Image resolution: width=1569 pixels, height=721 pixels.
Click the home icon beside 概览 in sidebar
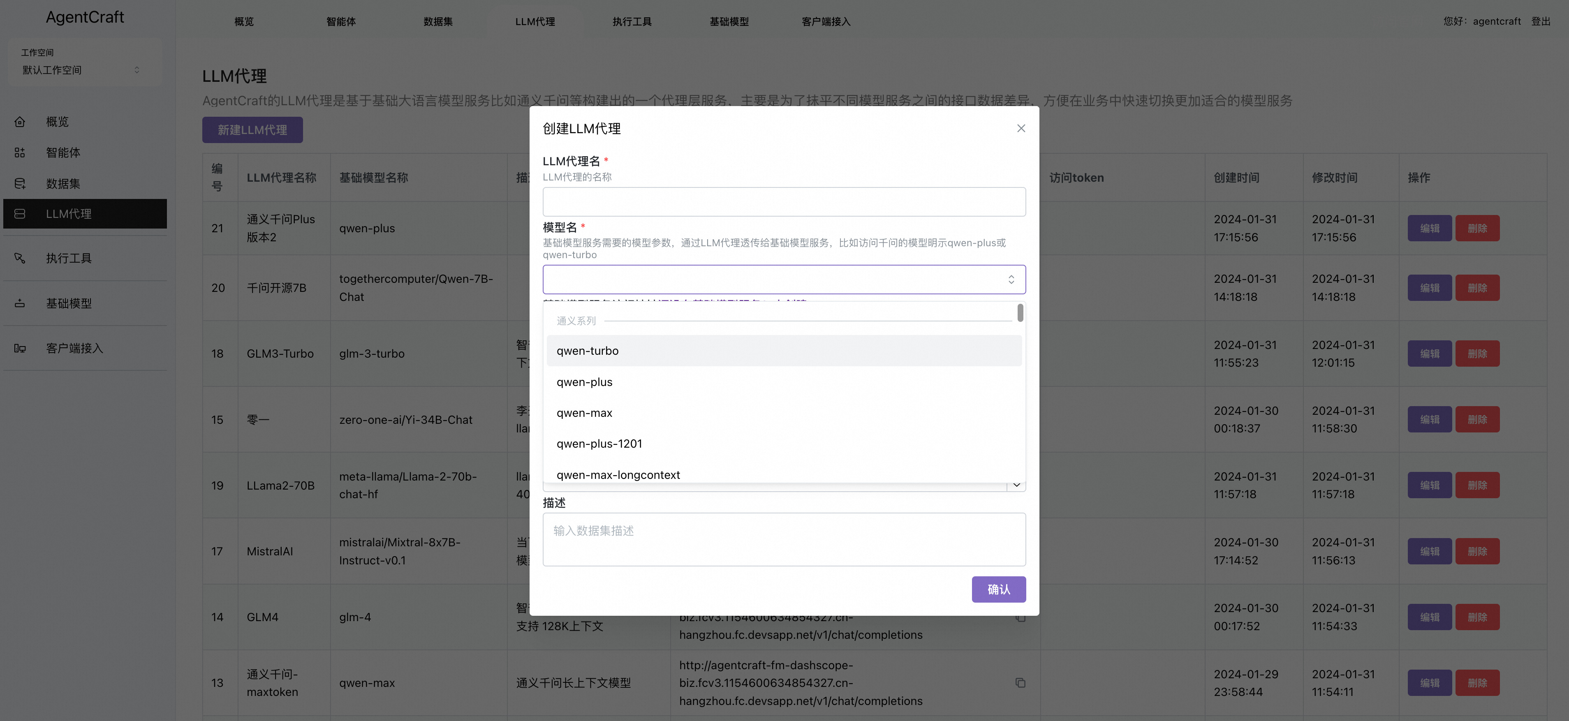[19, 122]
